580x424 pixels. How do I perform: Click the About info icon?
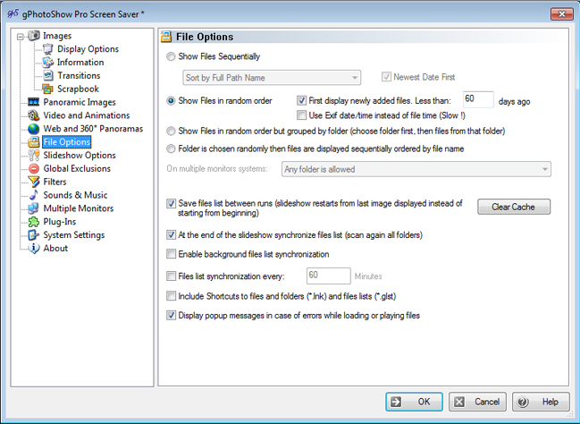(34, 249)
